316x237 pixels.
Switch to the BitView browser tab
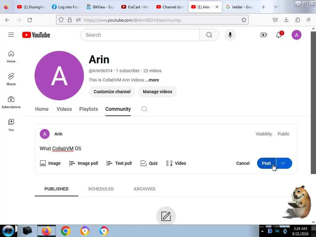(x=100, y=7)
